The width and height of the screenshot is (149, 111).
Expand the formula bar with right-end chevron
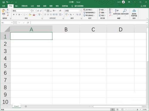tap(147, 23)
